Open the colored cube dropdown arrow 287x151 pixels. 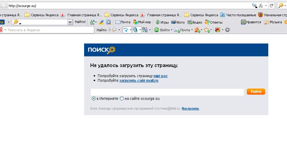[x=223, y=30]
